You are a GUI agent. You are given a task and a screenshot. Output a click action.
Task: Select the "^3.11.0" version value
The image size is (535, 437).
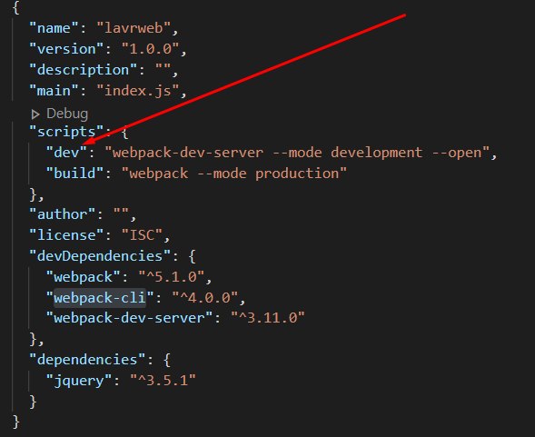coord(267,318)
